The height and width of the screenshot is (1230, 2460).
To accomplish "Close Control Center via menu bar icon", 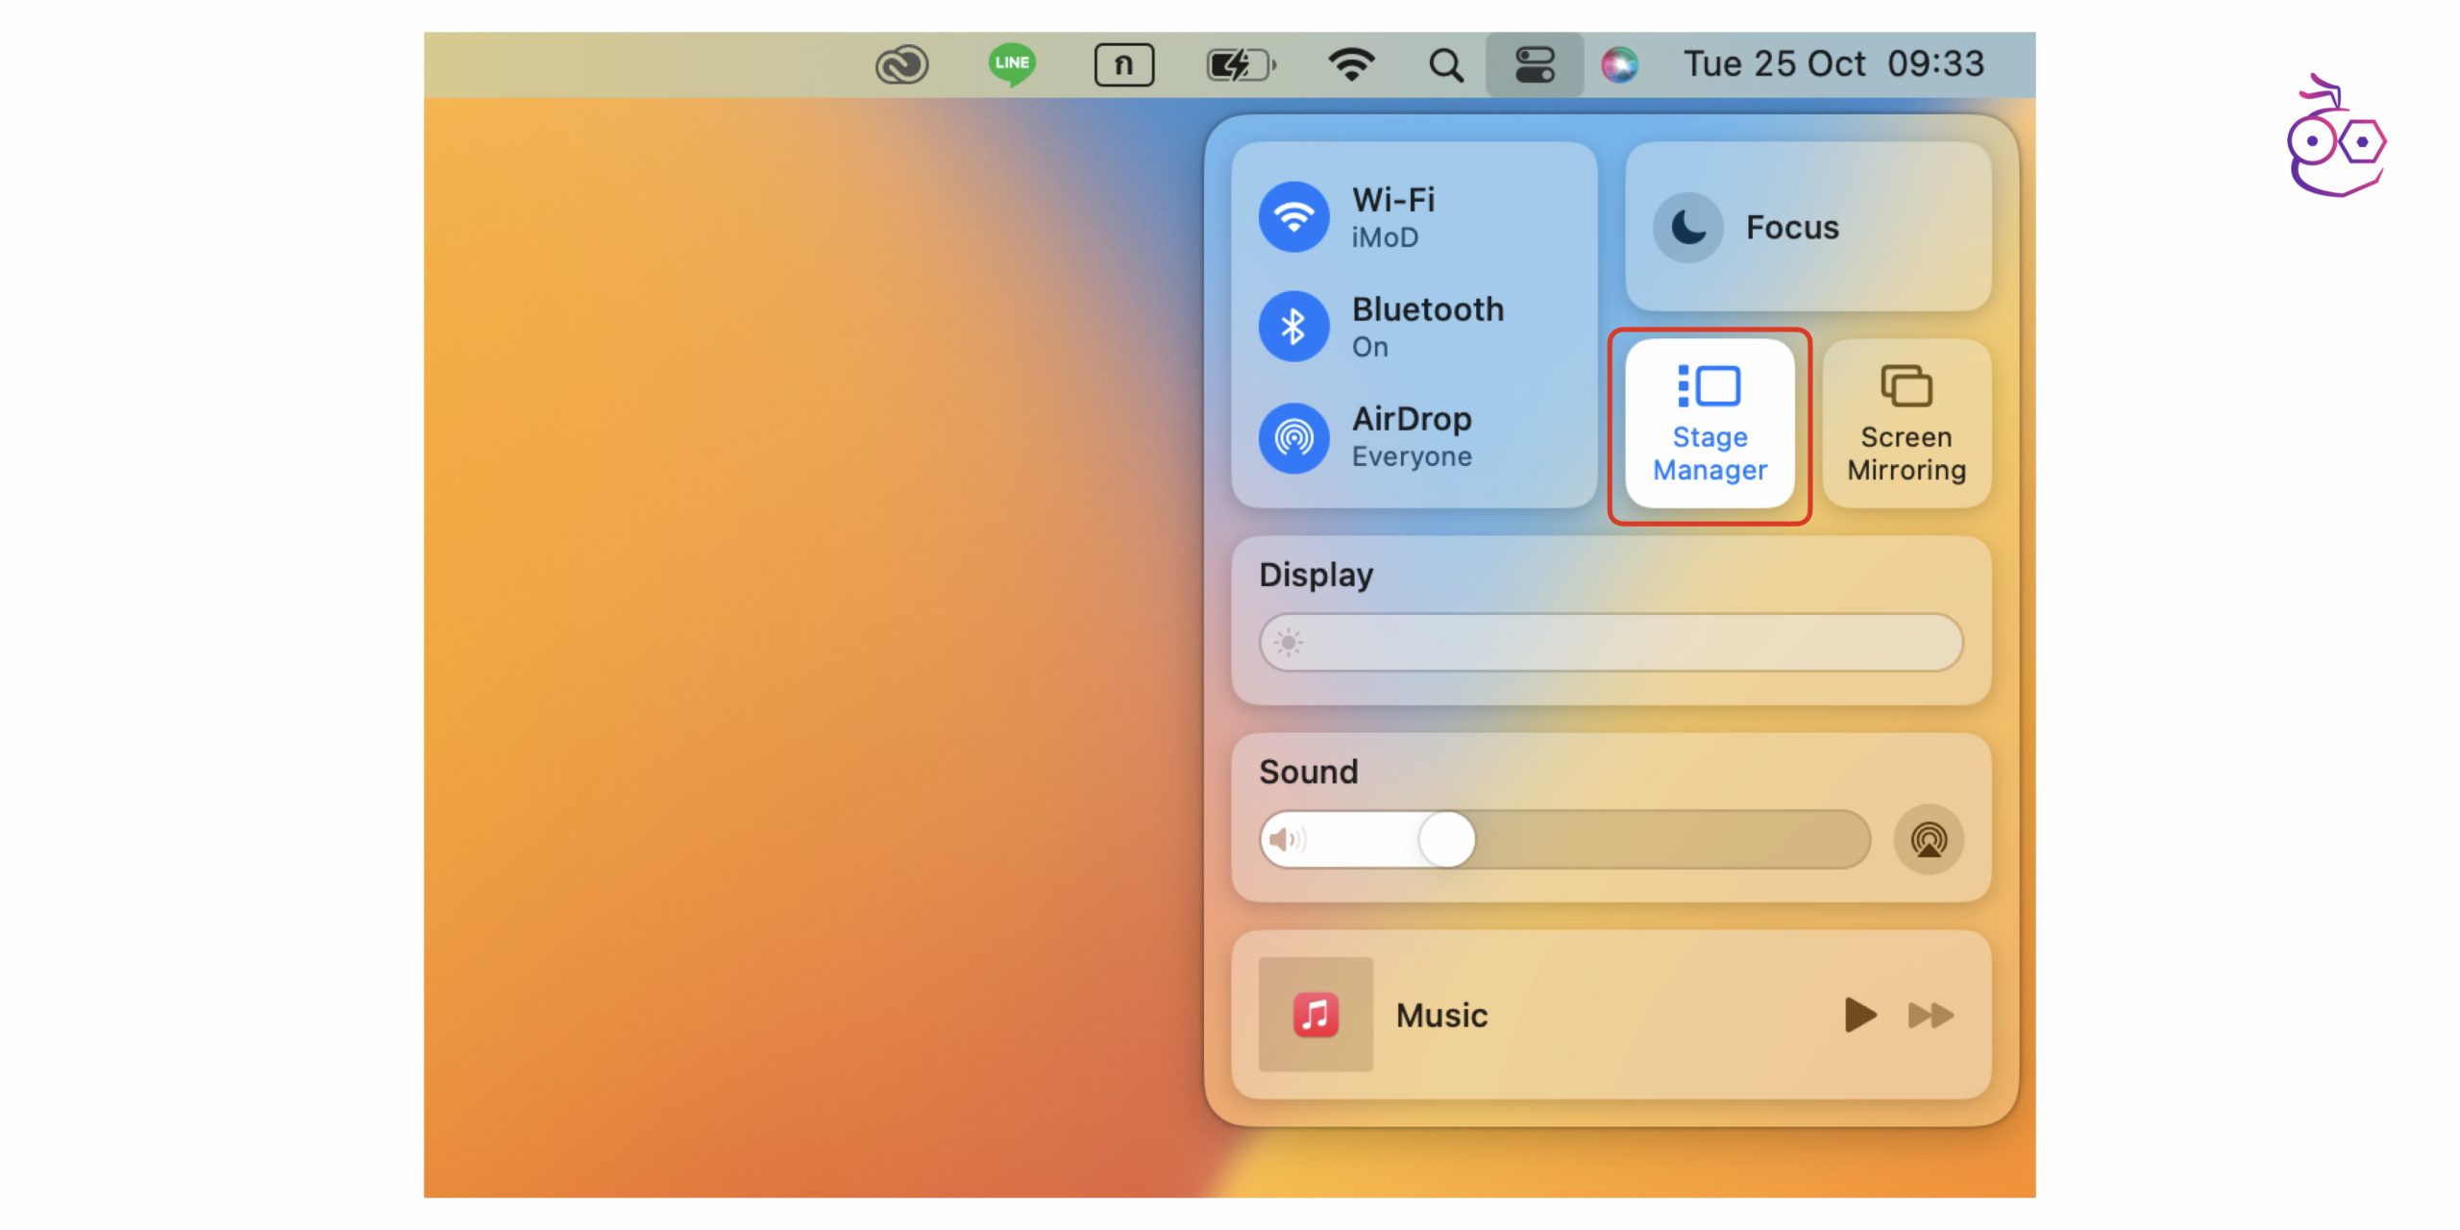I will coord(1535,65).
